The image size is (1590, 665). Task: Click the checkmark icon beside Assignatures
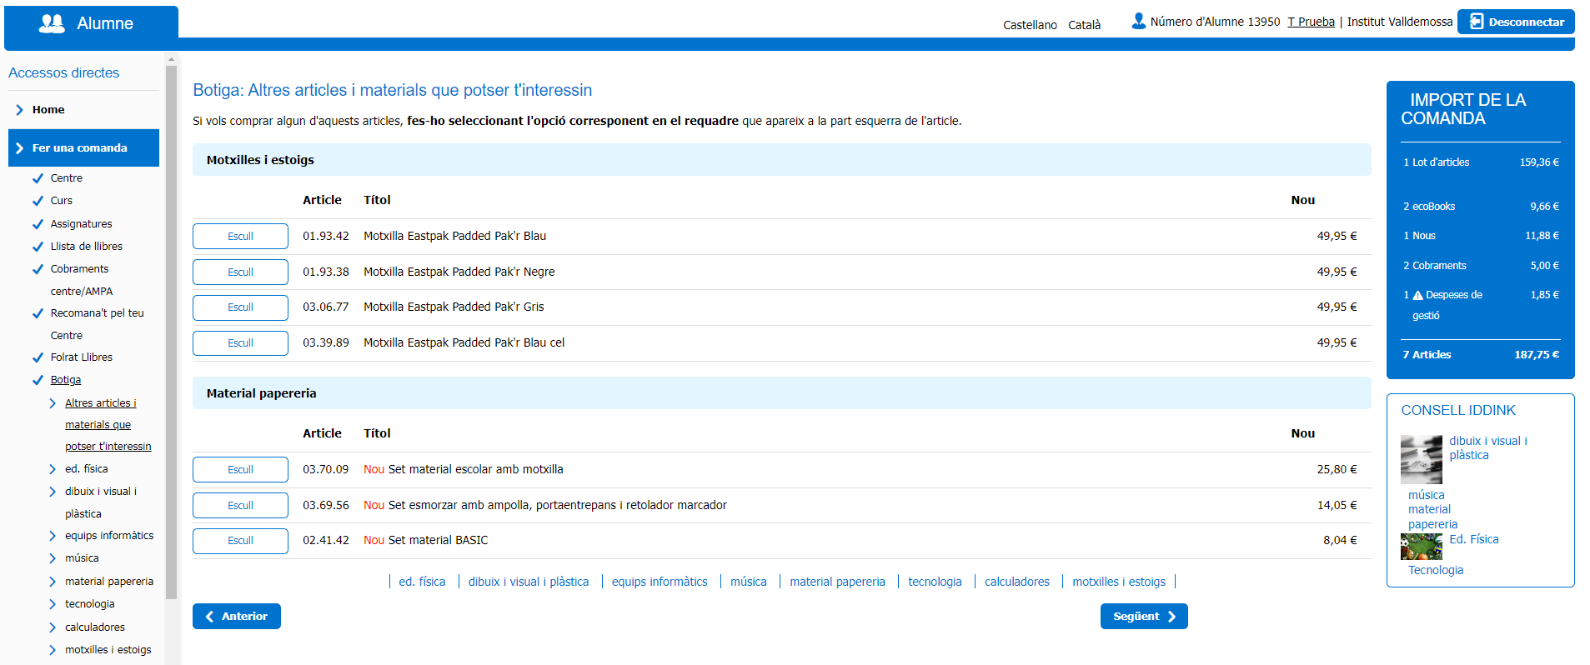pyautogui.click(x=38, y=224)
